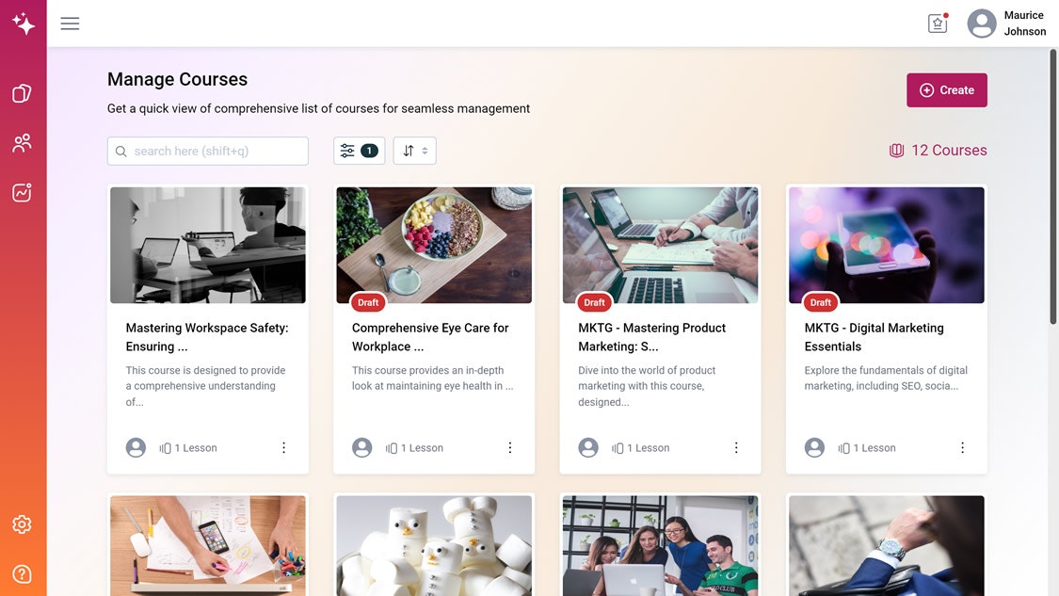Image resolution: width=1059 pixels, height=596 pixels.
Task: Click the sparkle app logo
Action: (x=23, y=23)
